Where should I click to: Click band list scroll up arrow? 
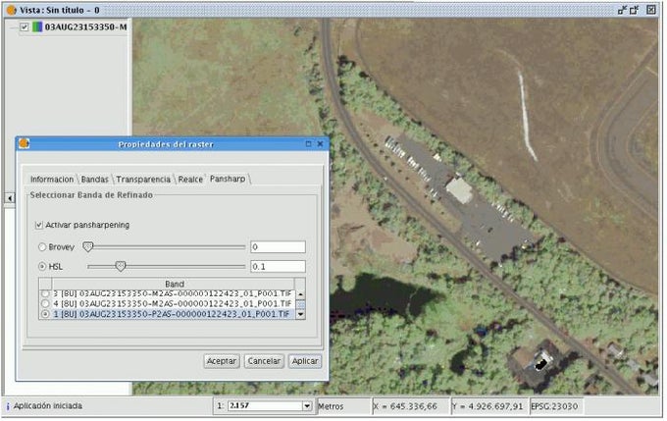[300, 294]
